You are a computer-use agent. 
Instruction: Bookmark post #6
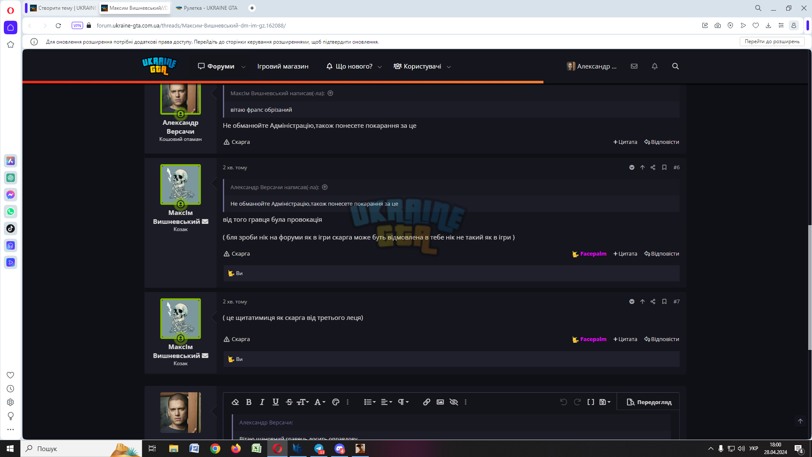664,168
